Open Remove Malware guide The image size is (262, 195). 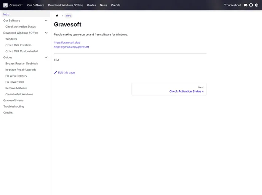click(16, 88)
